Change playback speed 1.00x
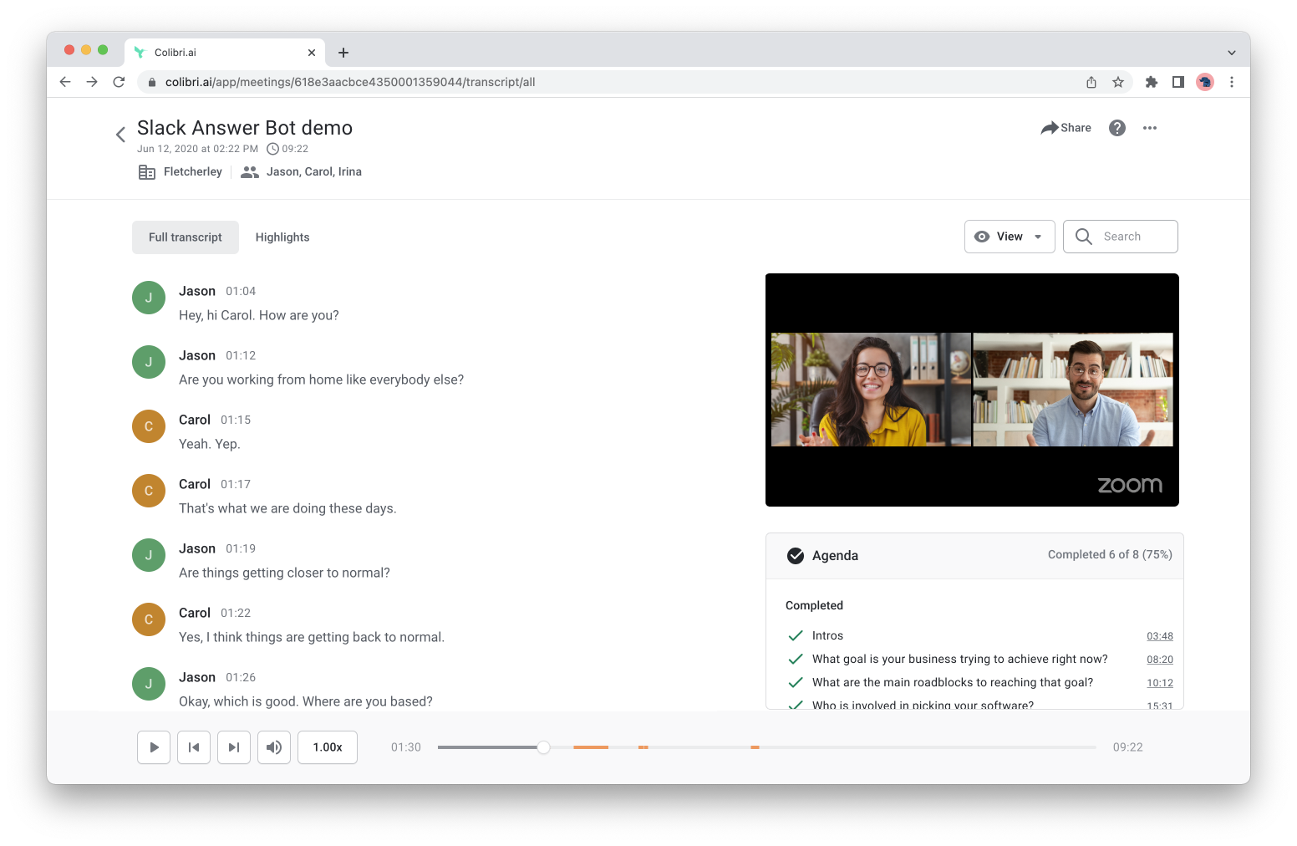The image size is (1297, 846). [328, 747]
